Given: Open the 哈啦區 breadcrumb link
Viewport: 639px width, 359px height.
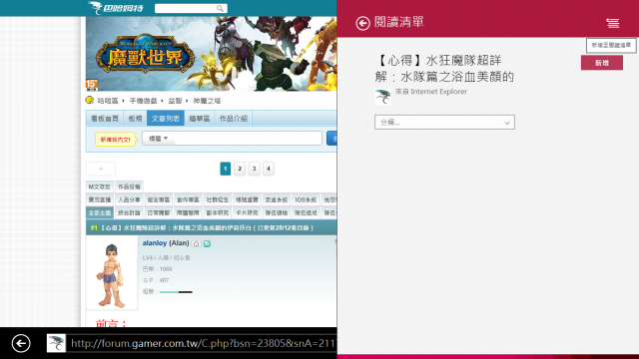Looking at the screenshot, I should tap(108, 101).
